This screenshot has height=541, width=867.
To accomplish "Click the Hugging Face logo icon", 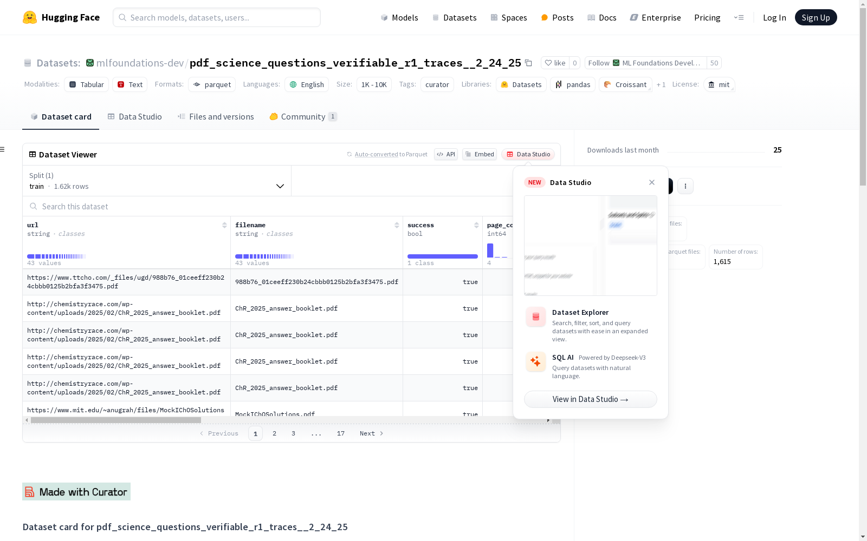I will pos(30,17).
